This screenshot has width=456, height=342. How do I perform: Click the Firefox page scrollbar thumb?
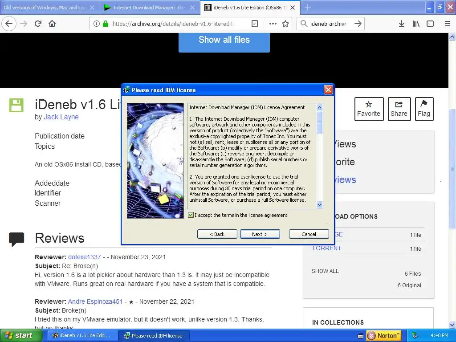pyautogui.click(x=452, y=169)
